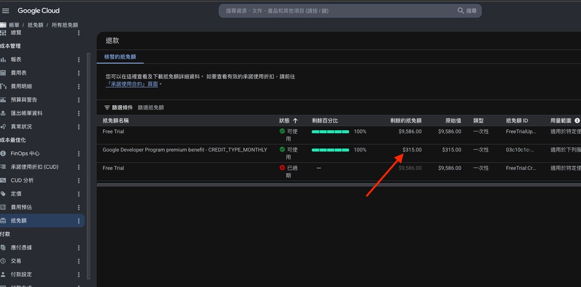Click the 已過期 status text
The image size is (581, 287).
292,171
